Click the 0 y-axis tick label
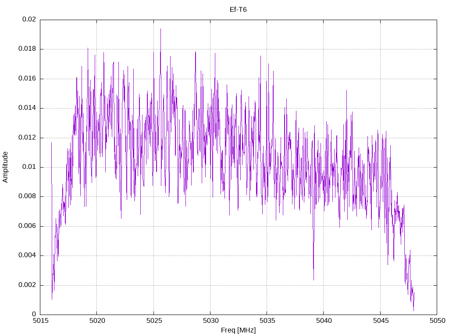The image size is (449, 336). (34, 315)
